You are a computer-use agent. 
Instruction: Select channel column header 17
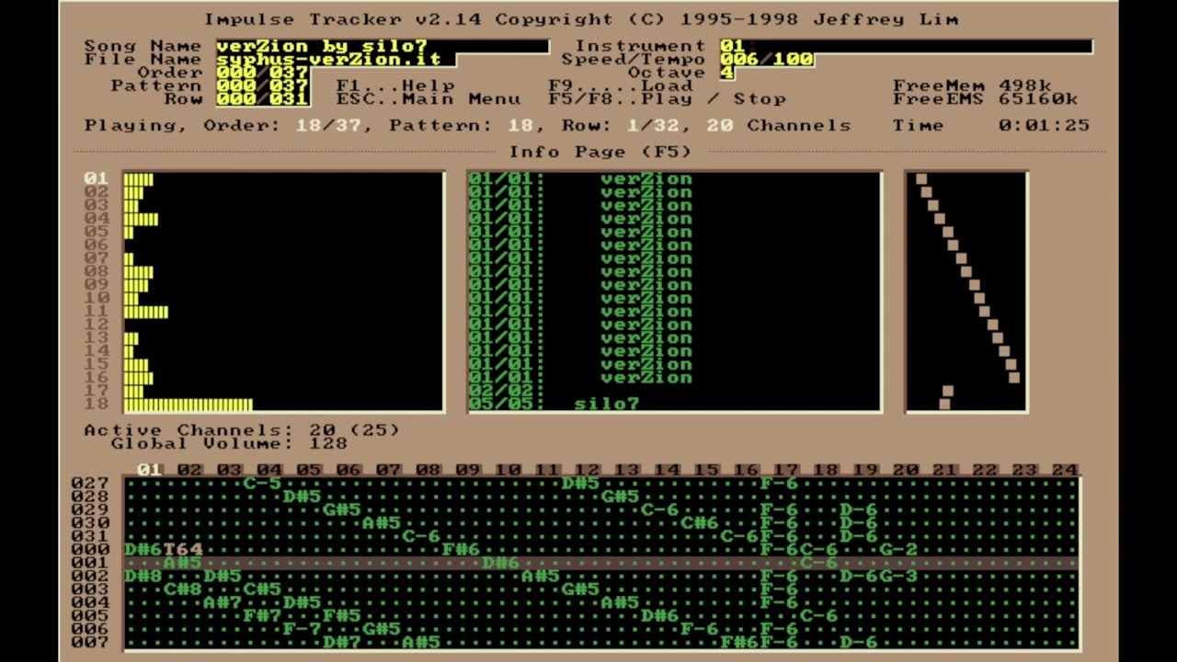785,470
